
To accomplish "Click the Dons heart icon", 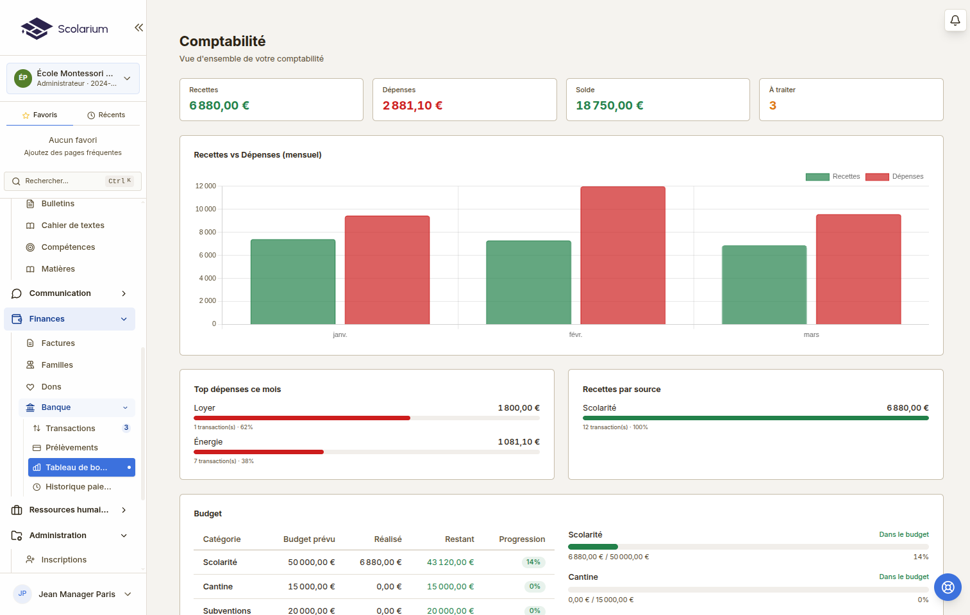I will (30, 387).
